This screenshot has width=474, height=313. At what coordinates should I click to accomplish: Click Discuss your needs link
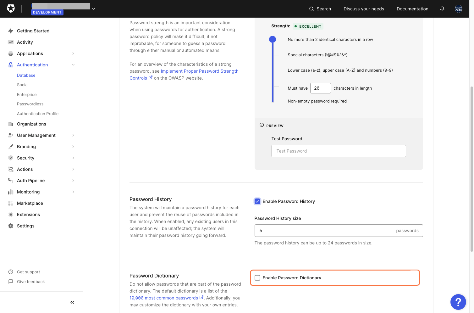(x=364, y=9)
